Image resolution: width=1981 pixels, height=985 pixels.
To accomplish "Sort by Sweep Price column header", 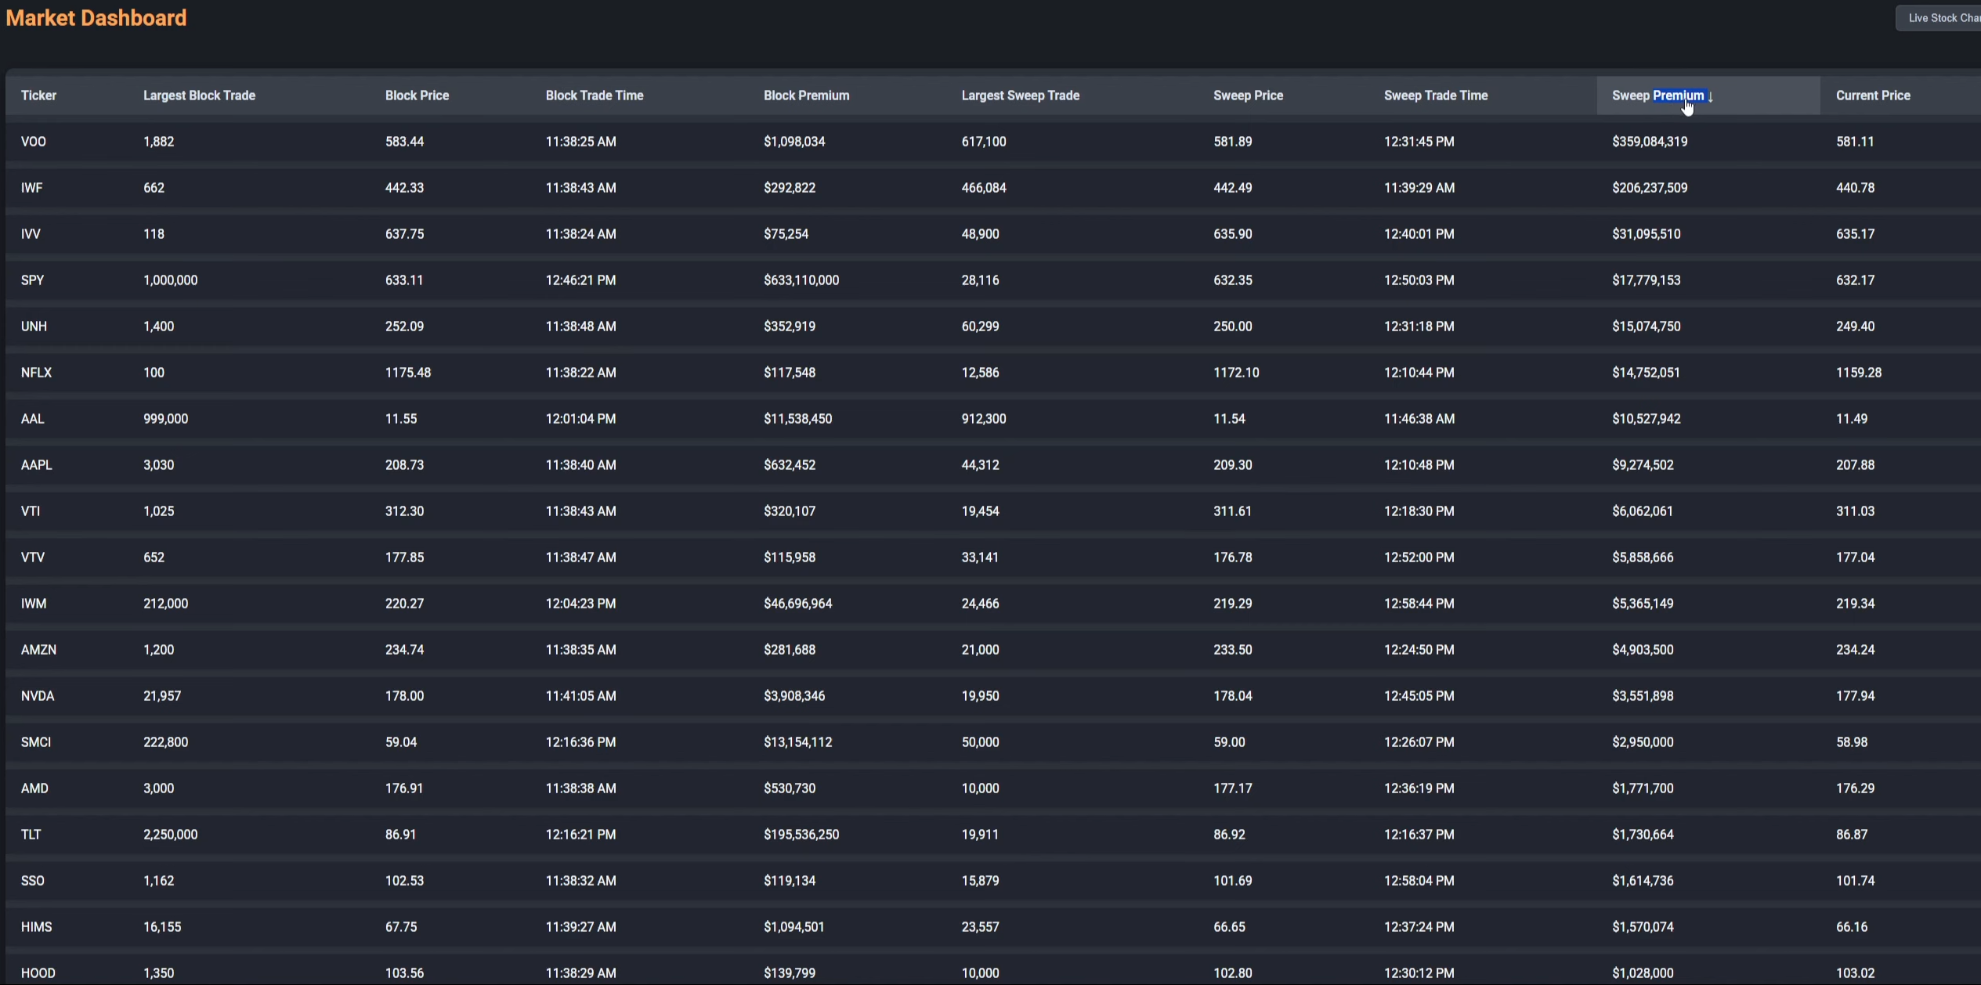I will click(x=1248, y=96).
